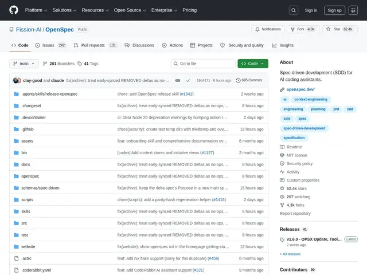The width and height of the screenshot is (367, 275).
Task: Click the + 40 releases link
Action: pos(290,254)
